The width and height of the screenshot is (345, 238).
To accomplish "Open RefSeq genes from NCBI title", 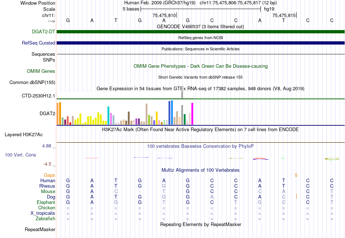I will [200, 38].
